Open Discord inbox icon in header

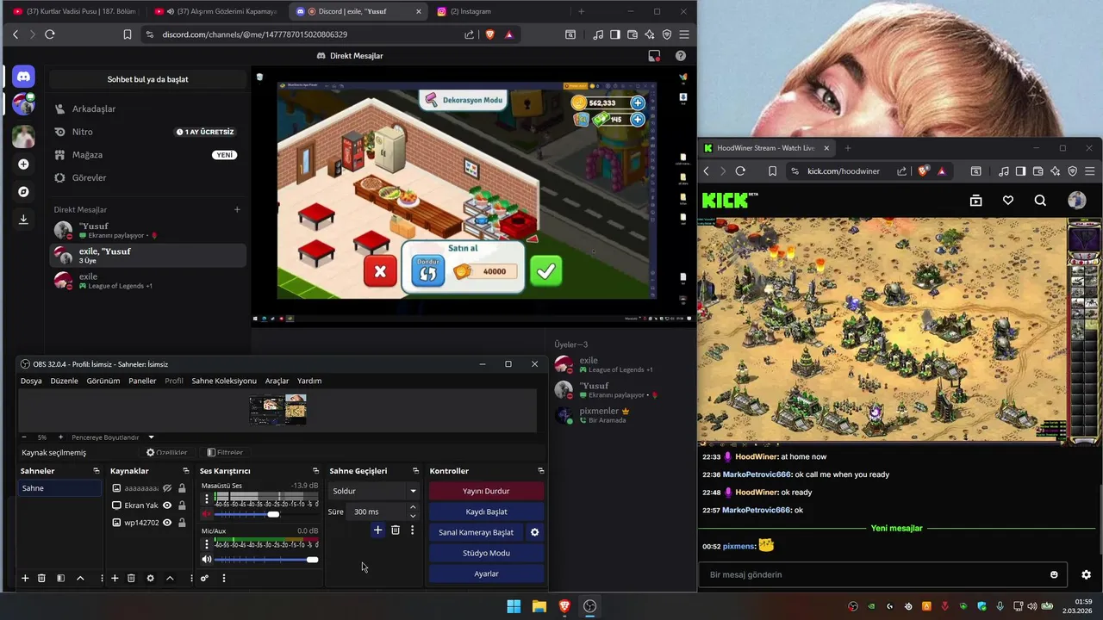pyautogui.click(x=654, y=56)
